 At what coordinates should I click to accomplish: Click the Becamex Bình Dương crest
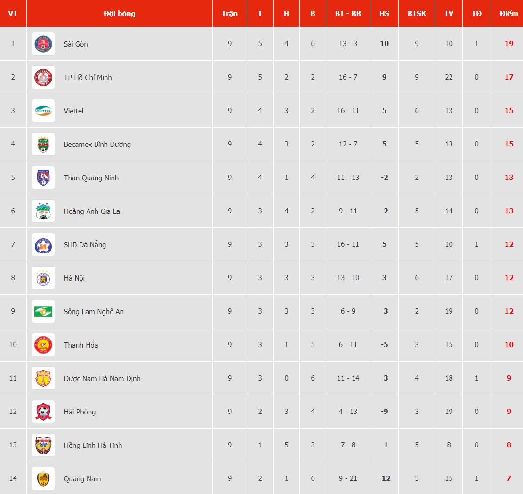43,144
